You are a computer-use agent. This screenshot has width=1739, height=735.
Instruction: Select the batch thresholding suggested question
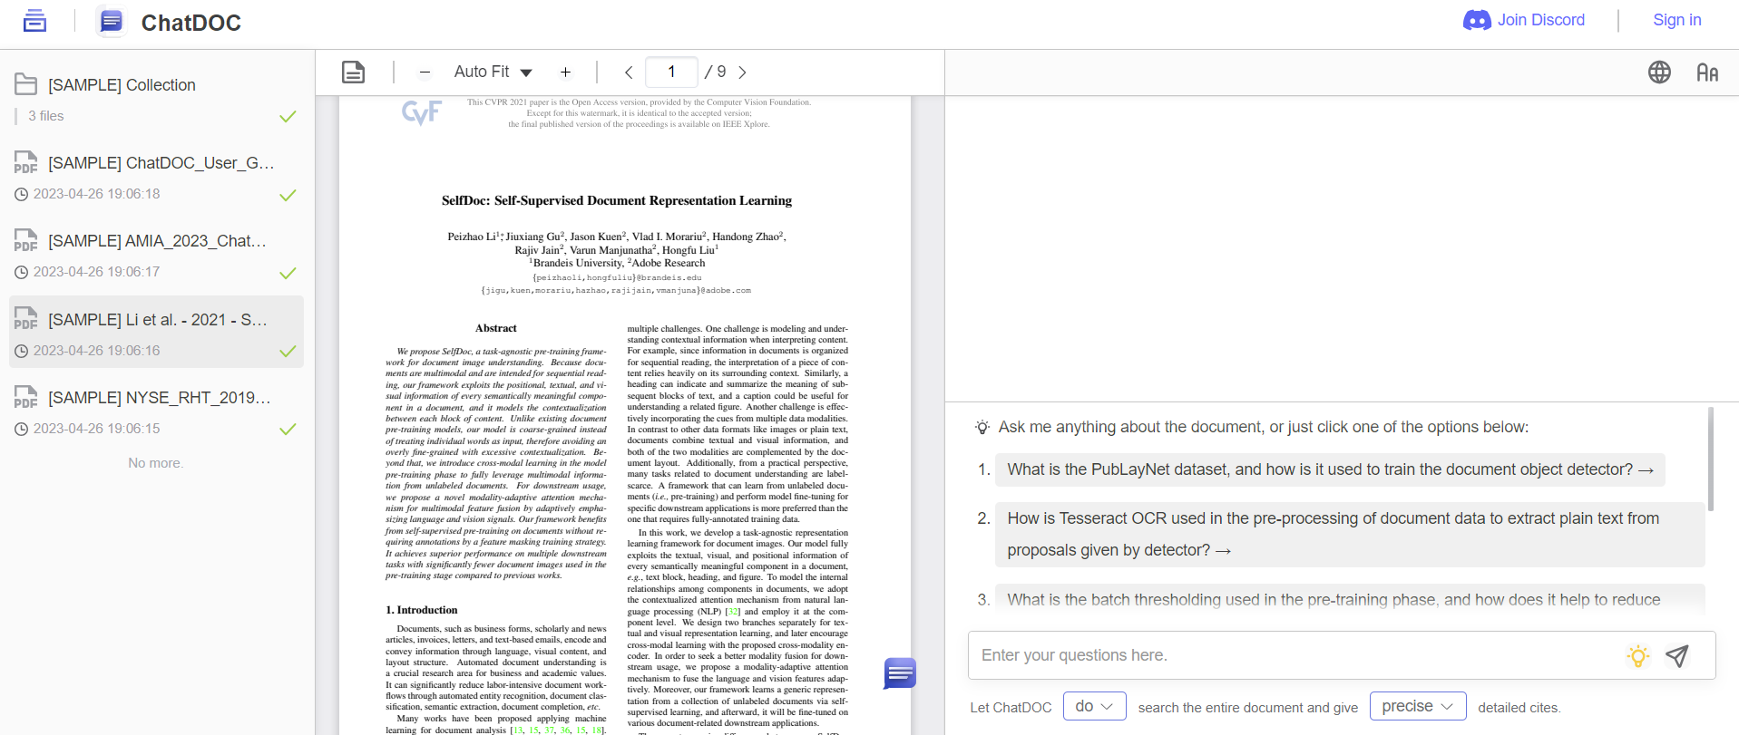[x=1350, y=600]
